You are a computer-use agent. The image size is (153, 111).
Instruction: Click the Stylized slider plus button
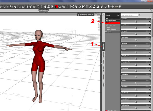pyautogui.click(x=149, y=34)
